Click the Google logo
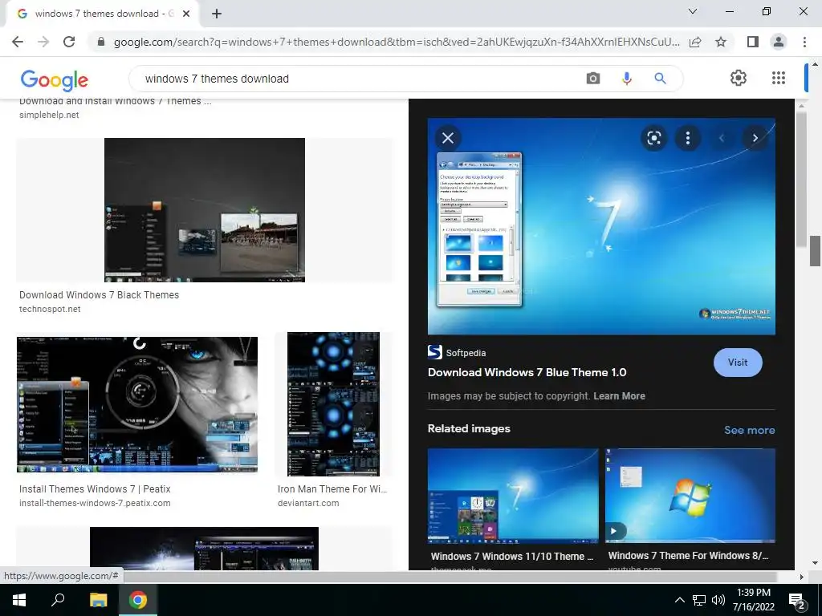 [54, 79]
